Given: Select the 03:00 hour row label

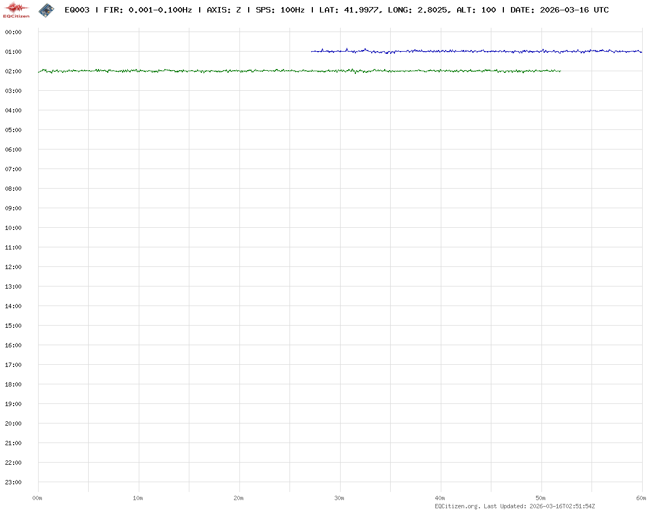Looking at the screenshot, I should pyautogui.click(x=13, y=91).
